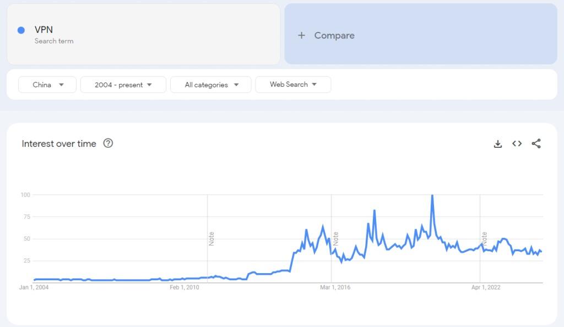This screenshot has height=327, width=564.
Task: Click the Note marker near Feb 2010
Action: coord(211,239)
